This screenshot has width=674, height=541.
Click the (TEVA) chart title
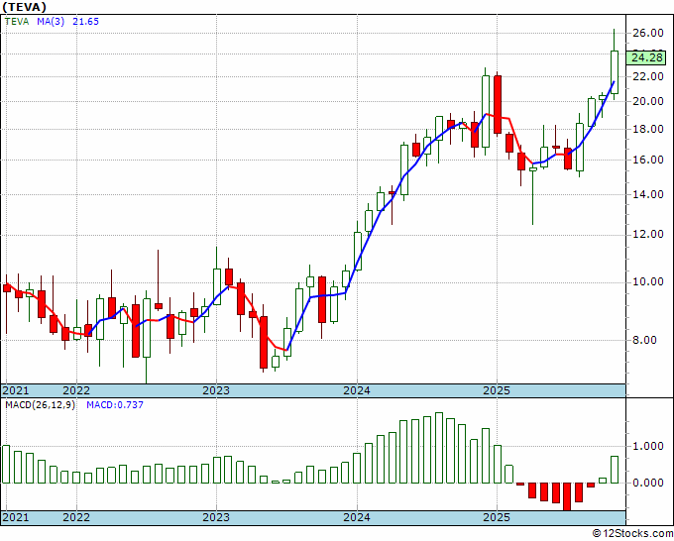pos(24,7)
